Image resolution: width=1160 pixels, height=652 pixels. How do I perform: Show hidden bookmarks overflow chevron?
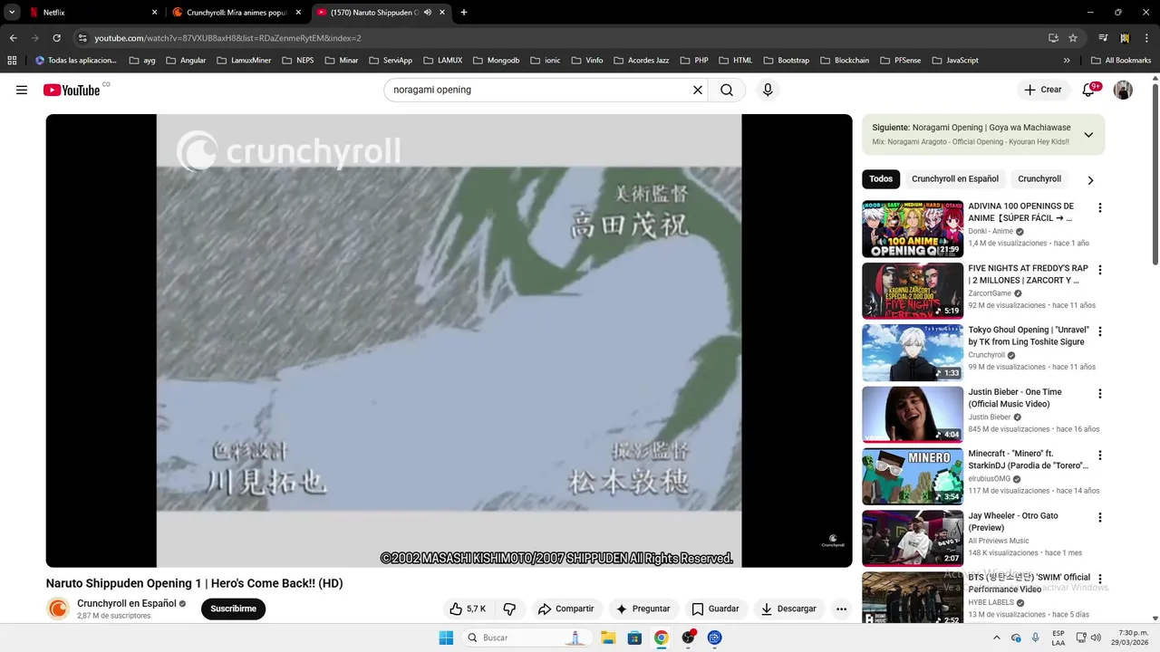point(1067,60)
